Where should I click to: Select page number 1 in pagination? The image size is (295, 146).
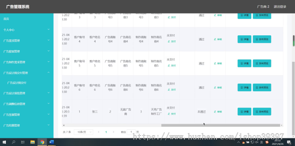coord(106,132)
